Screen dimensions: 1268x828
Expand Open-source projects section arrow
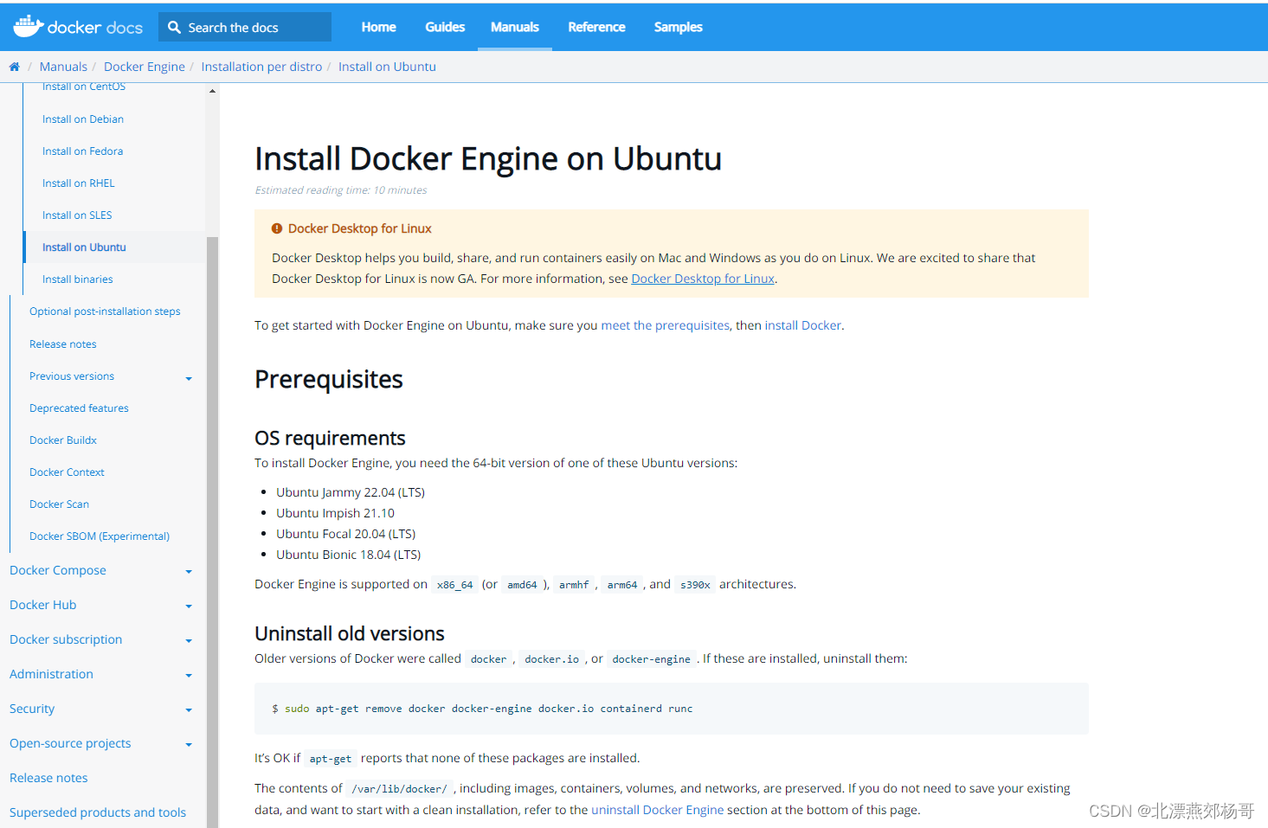click(189, 745)
